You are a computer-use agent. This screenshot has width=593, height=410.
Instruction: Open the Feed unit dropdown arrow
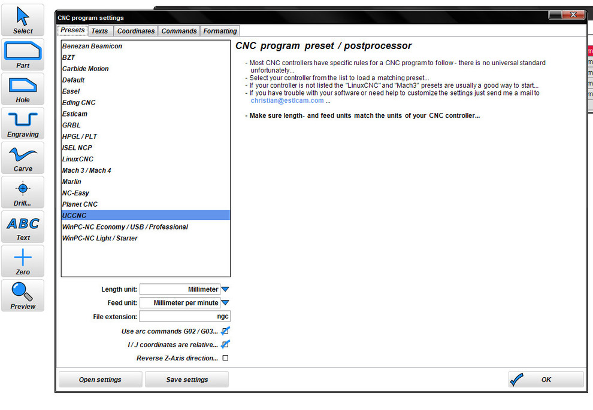click(225, 302)
